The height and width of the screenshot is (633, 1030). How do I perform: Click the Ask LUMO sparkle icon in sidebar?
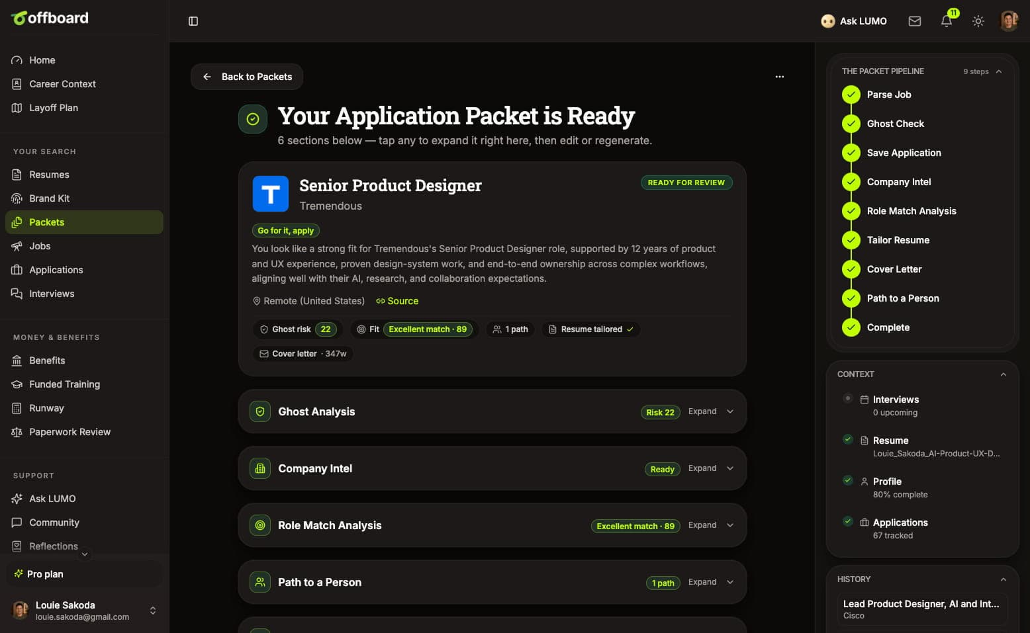(x=17, y=499)
